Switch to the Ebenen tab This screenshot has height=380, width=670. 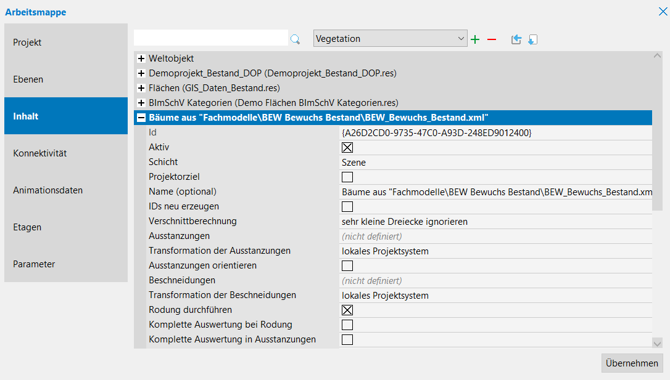point(65,79)
